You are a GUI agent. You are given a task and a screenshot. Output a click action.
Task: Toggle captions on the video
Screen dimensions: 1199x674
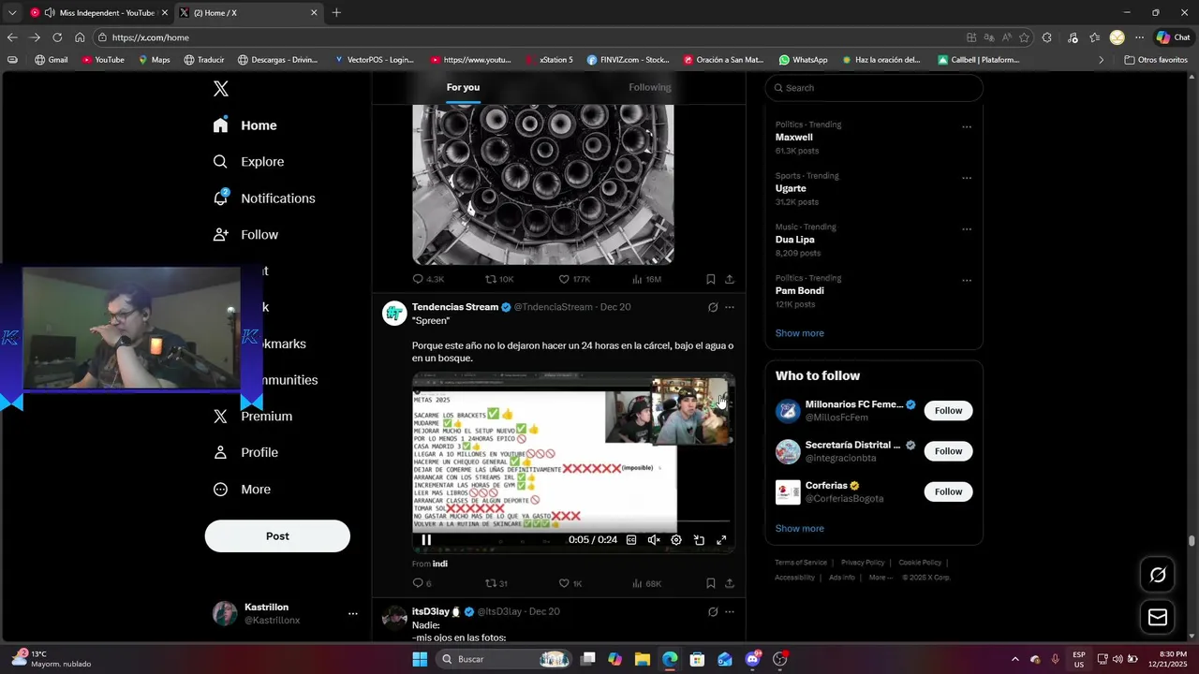[x=631, y=540]
